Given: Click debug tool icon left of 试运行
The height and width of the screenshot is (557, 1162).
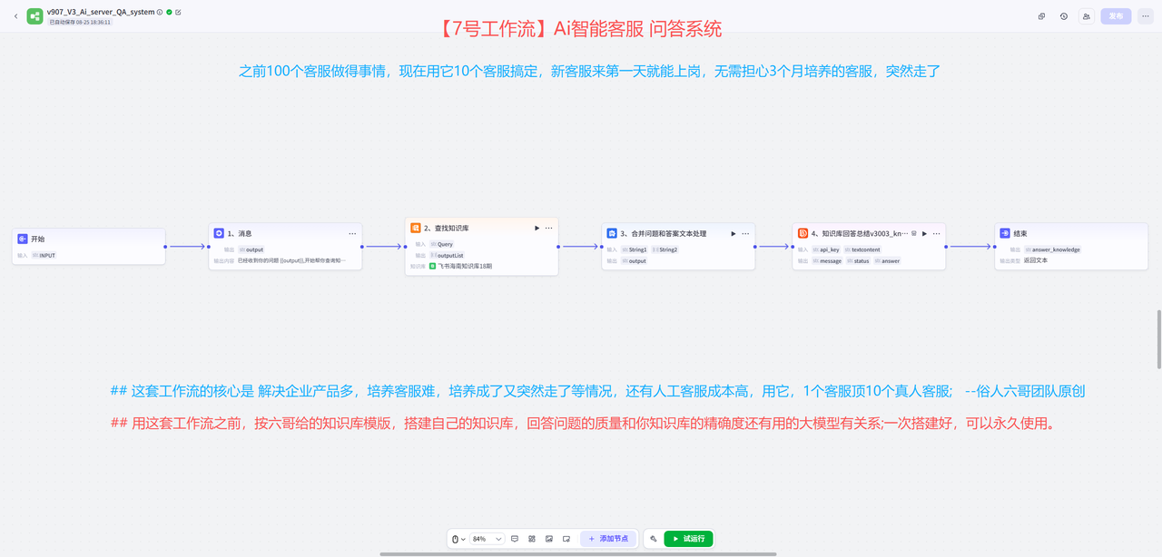Looking at the screenshot, I should (653, 539).
